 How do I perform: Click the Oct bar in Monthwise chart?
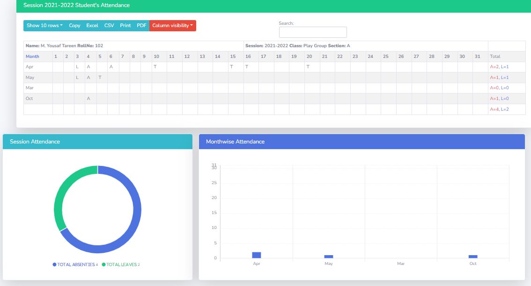[473, 257]
